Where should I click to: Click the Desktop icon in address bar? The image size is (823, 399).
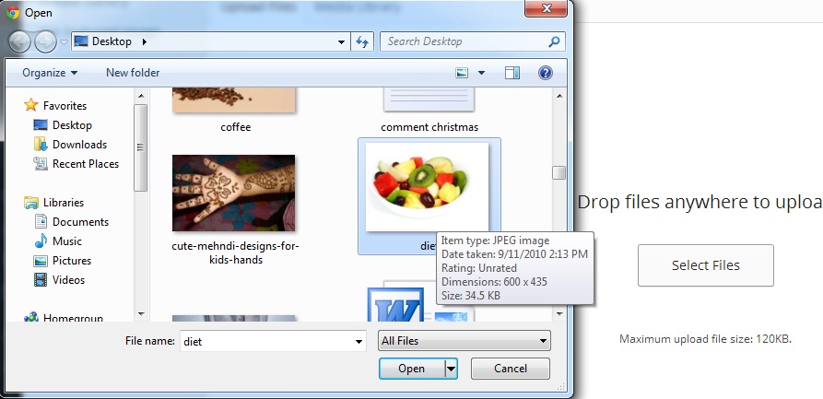point(81,41)
